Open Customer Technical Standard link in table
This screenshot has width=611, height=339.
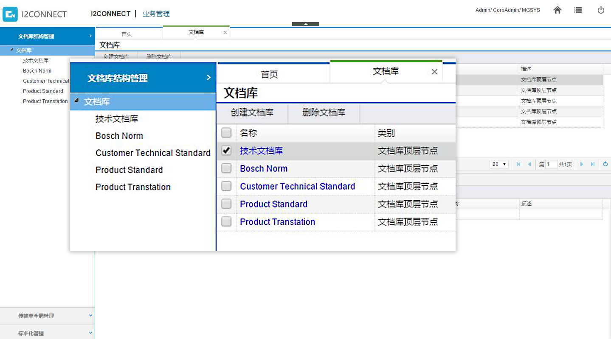[x=297, y=186]
